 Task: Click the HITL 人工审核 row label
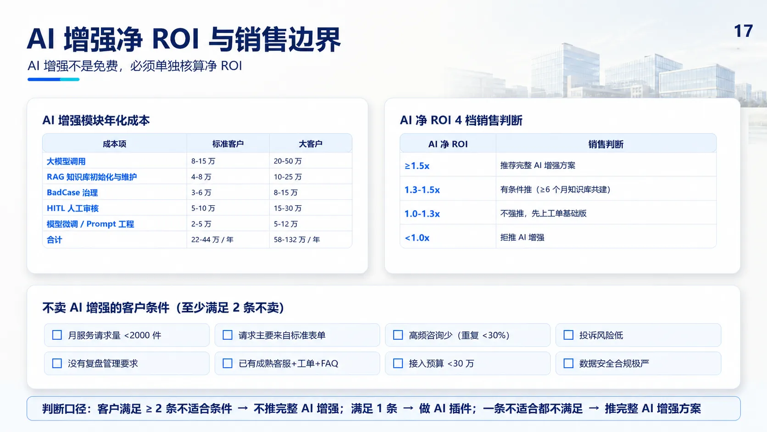[72, 208]
